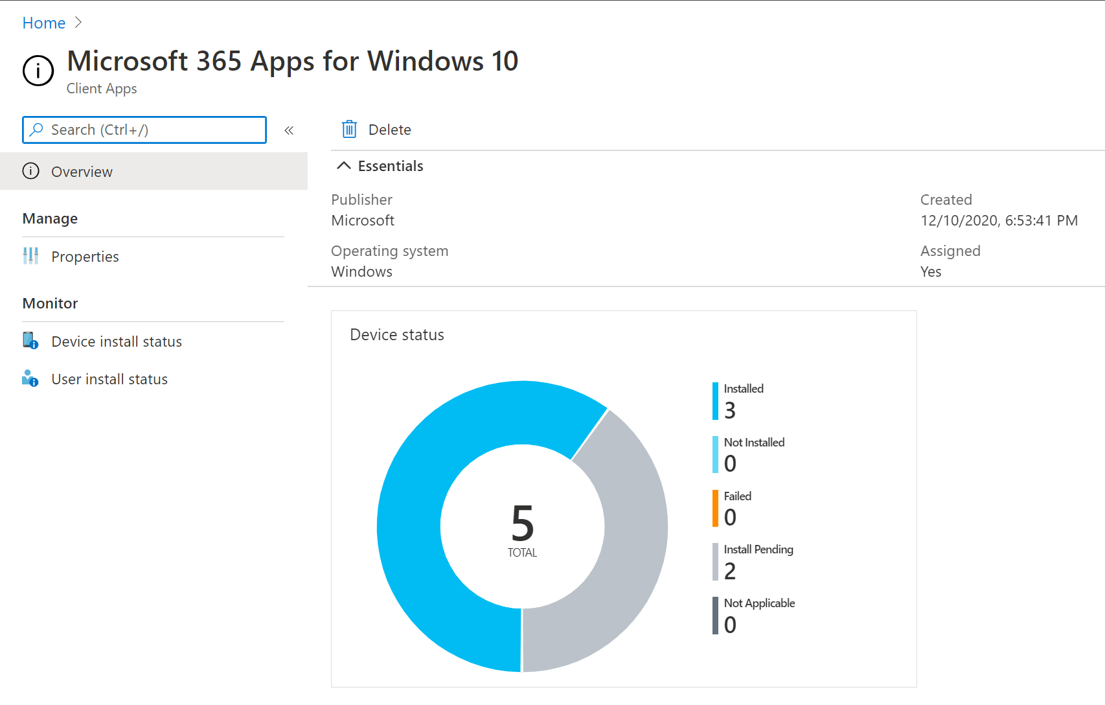Click the light blue Not Installed swatch

[x=715, y=455]
